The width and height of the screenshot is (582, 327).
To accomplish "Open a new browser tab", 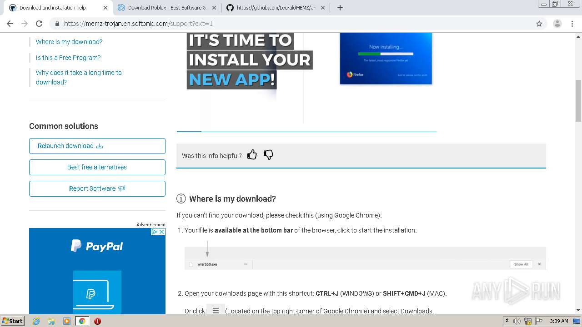I will [340, 8].
